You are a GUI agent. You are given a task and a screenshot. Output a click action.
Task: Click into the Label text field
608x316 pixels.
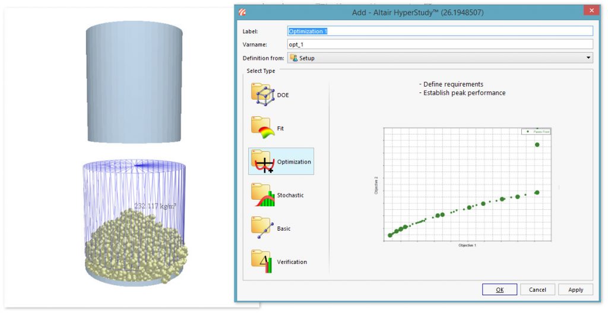[x=439, y=31]
